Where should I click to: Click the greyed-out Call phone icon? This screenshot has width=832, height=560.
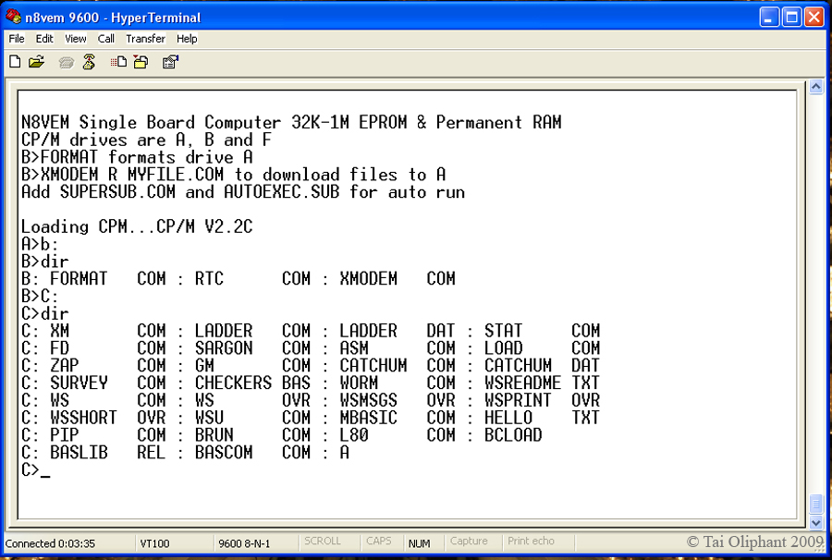(x=66, y=62)
